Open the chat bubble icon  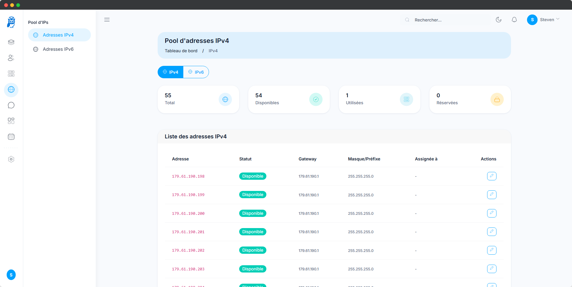click(x=11, y=105)
